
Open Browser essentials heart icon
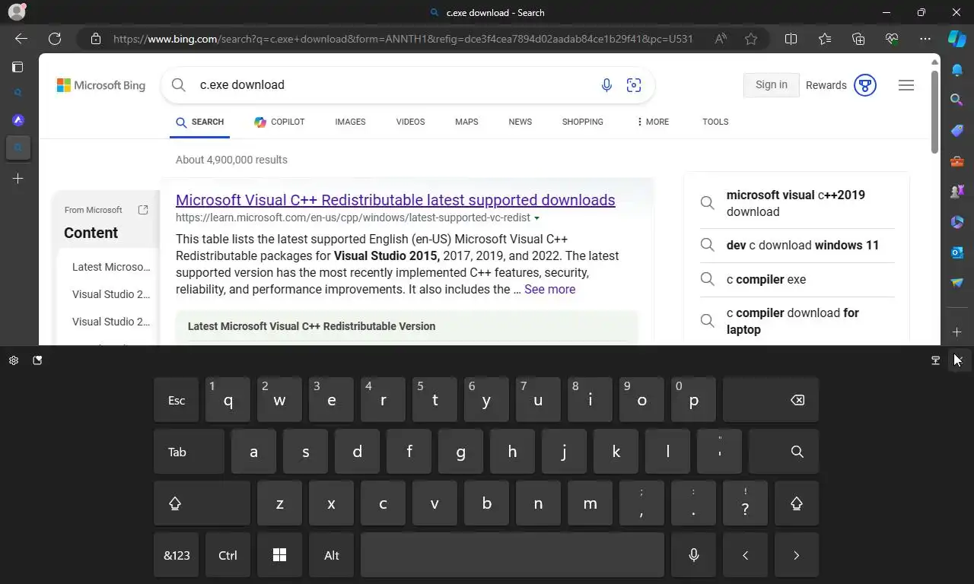point(892,39)
